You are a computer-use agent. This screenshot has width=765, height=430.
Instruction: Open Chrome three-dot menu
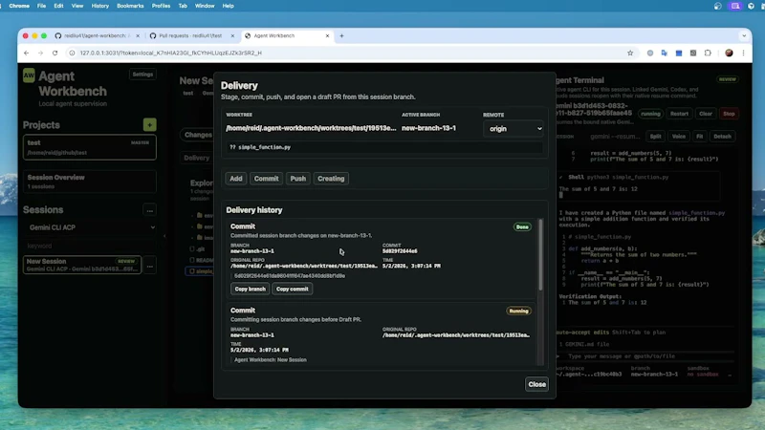(x=743, y=53)
